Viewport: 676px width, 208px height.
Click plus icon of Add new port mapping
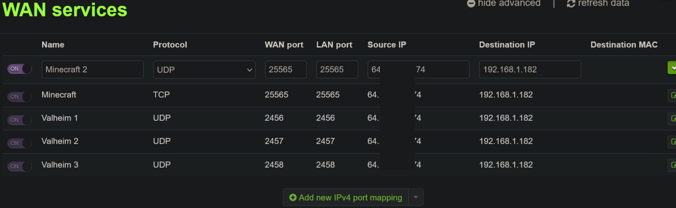[293, 197]
